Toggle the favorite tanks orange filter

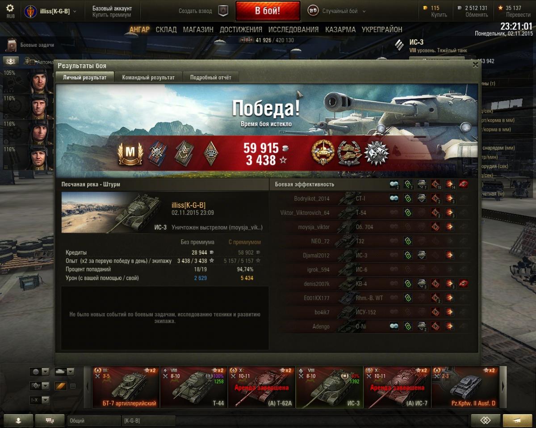point(60,386)
